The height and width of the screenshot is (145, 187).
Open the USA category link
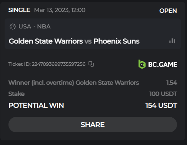pyautogui.click(x=25, y=27)
